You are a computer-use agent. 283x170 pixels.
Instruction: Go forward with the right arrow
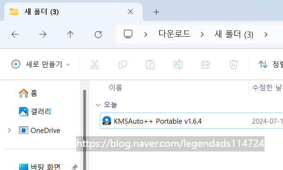point(43,34)
